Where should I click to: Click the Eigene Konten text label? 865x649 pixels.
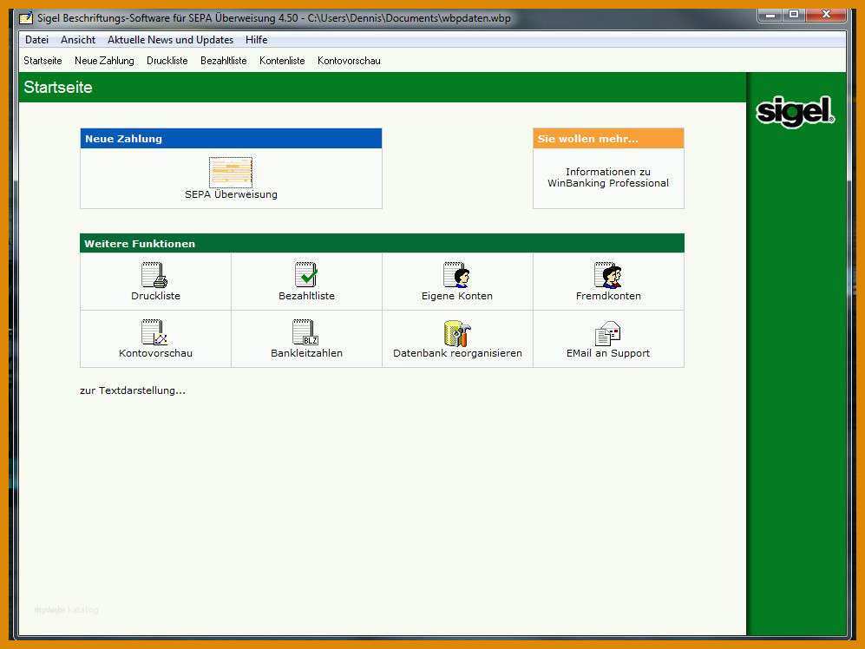click(456, 297)
